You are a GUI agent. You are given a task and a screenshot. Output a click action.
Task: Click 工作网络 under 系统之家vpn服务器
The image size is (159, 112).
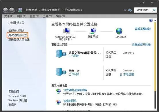coord(74,56)
